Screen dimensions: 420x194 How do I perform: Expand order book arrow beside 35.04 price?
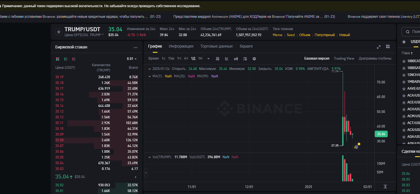coord(136,177)
